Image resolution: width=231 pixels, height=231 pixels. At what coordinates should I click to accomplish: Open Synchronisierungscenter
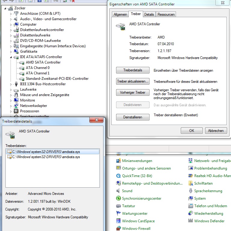point(142,198)
